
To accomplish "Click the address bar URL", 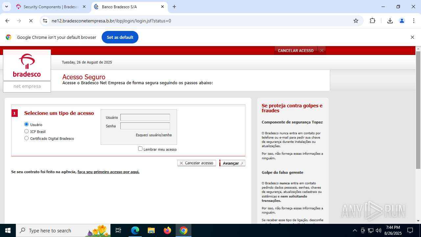I will [111, 21].
